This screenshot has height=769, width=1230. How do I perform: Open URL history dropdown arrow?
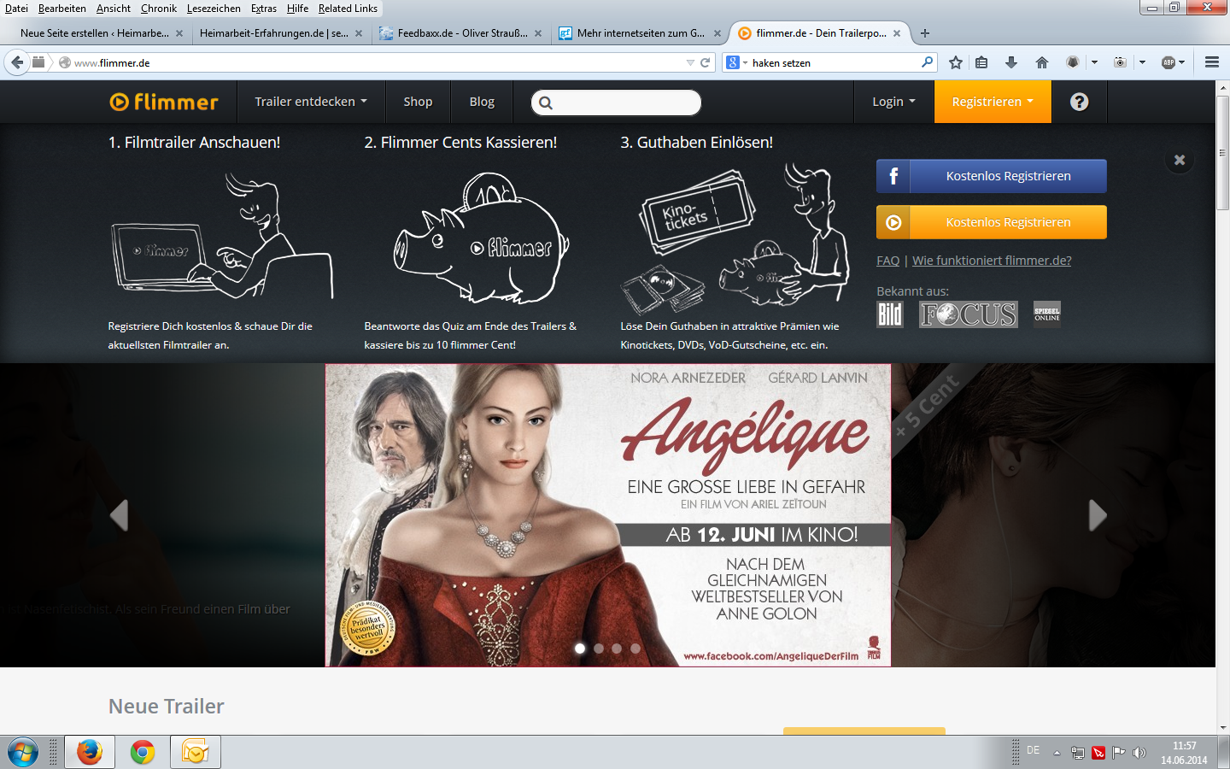[690, 62]
